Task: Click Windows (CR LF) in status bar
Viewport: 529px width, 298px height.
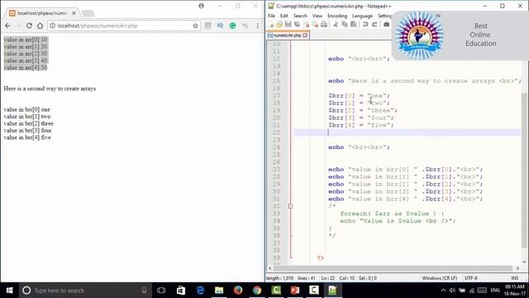Action: point(439,278)
